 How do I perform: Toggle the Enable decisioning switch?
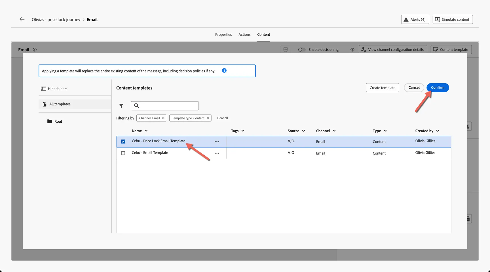(x=301, y=49)
